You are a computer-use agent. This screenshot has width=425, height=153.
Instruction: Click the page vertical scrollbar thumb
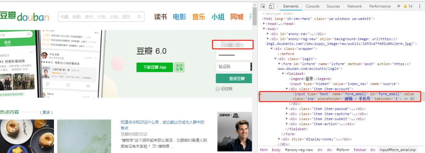point(255,16)
